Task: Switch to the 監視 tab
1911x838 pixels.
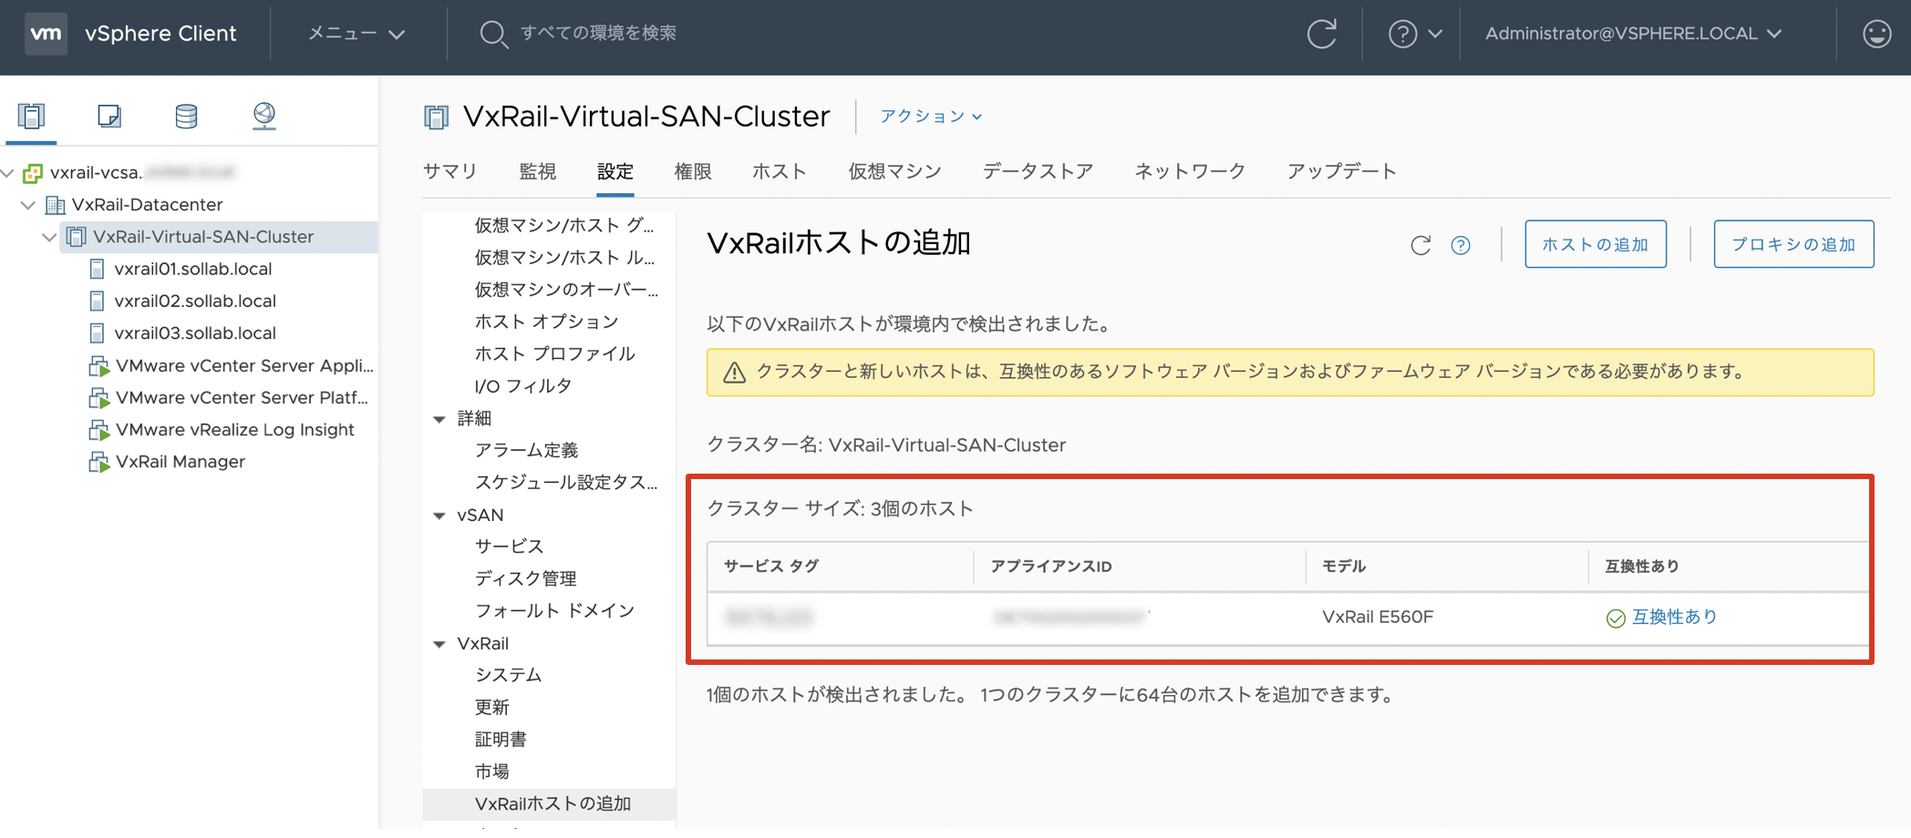Action: coord(538,171)
